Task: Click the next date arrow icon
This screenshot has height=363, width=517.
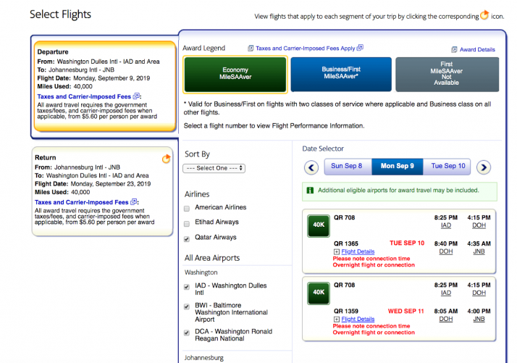Action: [483, 167]
